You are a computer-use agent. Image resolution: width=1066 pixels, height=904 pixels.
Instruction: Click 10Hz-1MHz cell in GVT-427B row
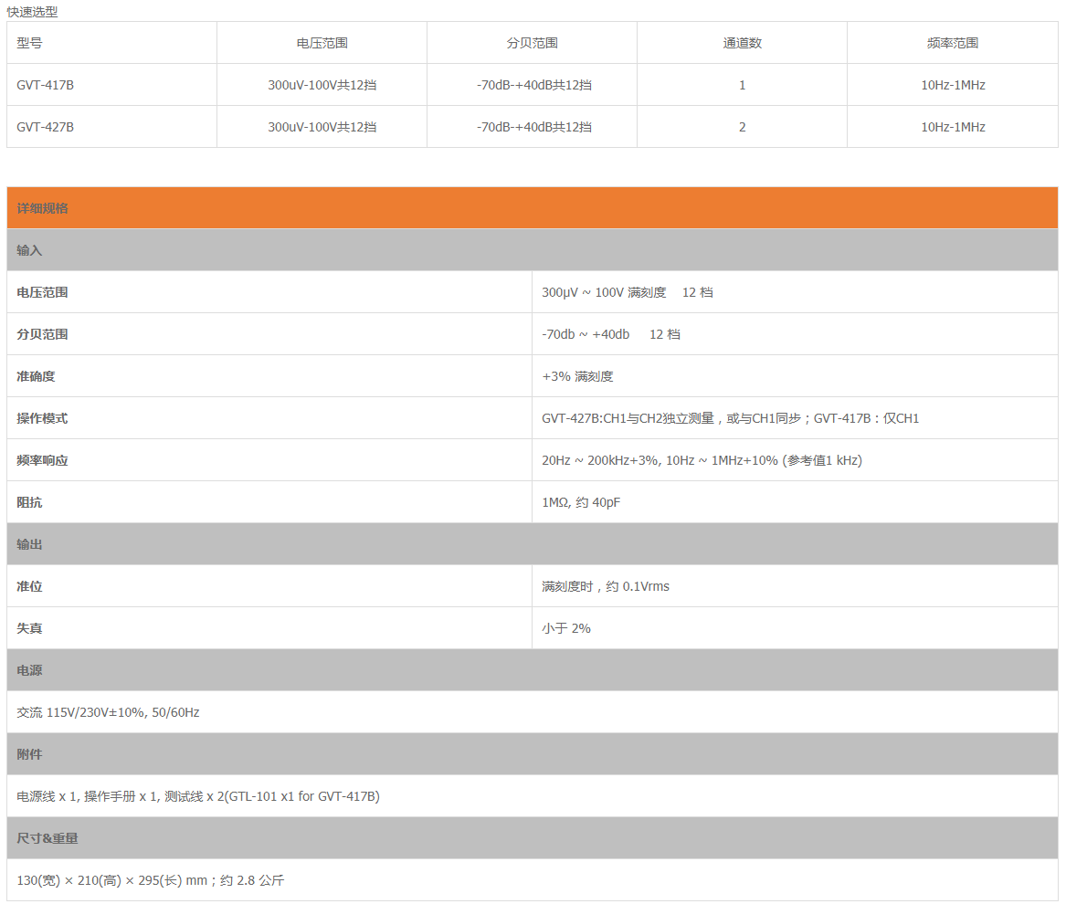pyautogui.click(x=953, y=127)
